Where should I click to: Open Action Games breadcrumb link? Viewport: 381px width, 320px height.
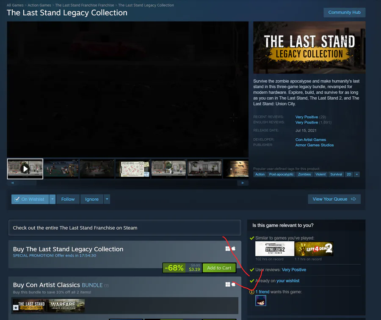pyautogui.click(x=39, y=5)
